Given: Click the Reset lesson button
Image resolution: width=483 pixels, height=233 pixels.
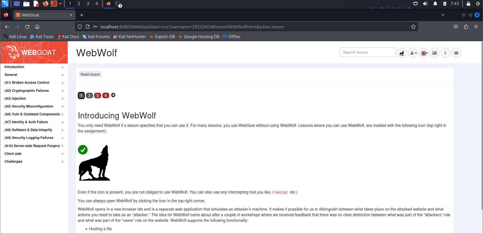Looking at the screenshot, I should click(90, 74).
